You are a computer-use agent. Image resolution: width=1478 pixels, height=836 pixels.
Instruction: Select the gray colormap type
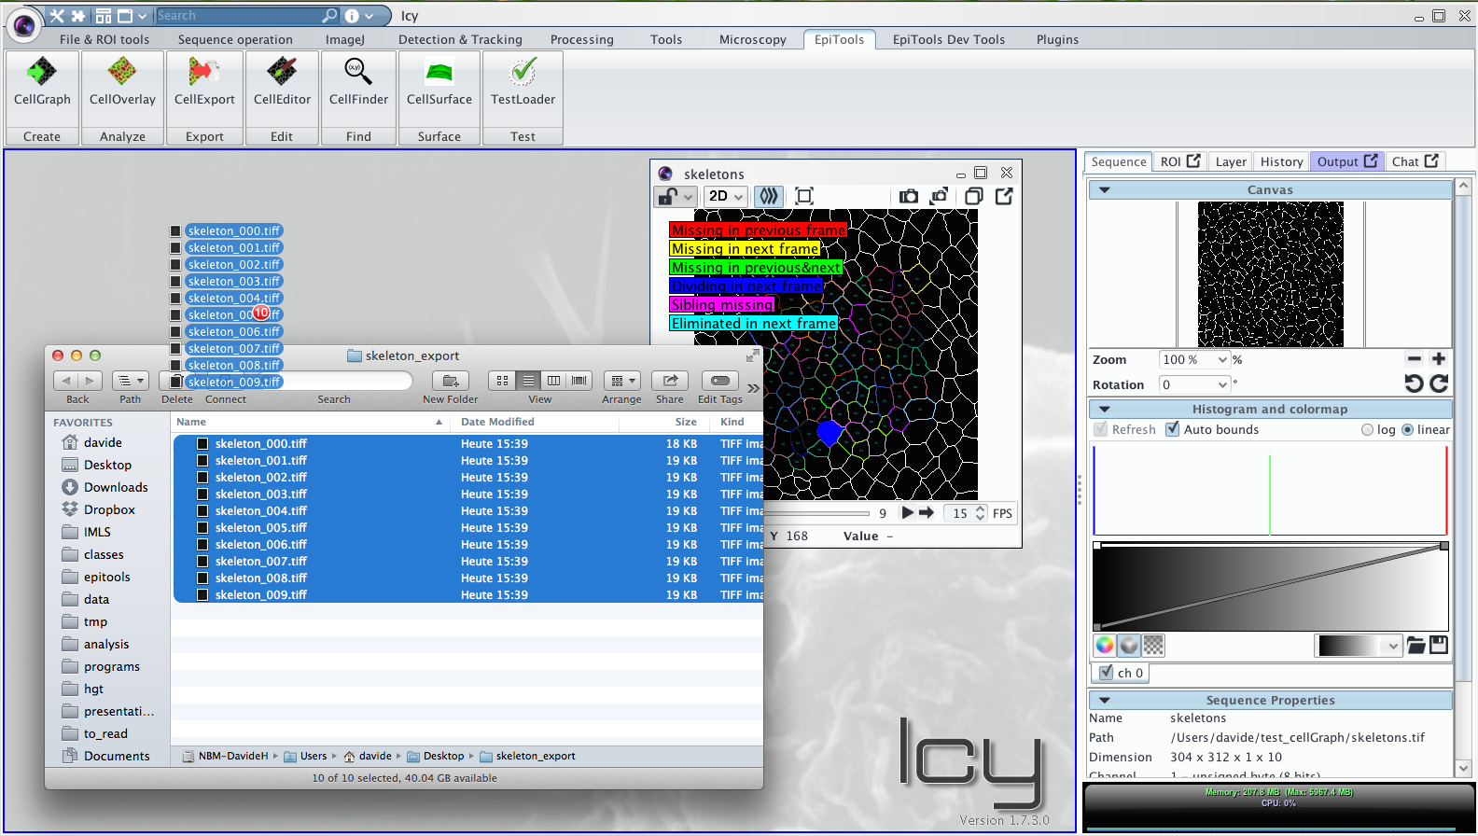click(1129, 645)
